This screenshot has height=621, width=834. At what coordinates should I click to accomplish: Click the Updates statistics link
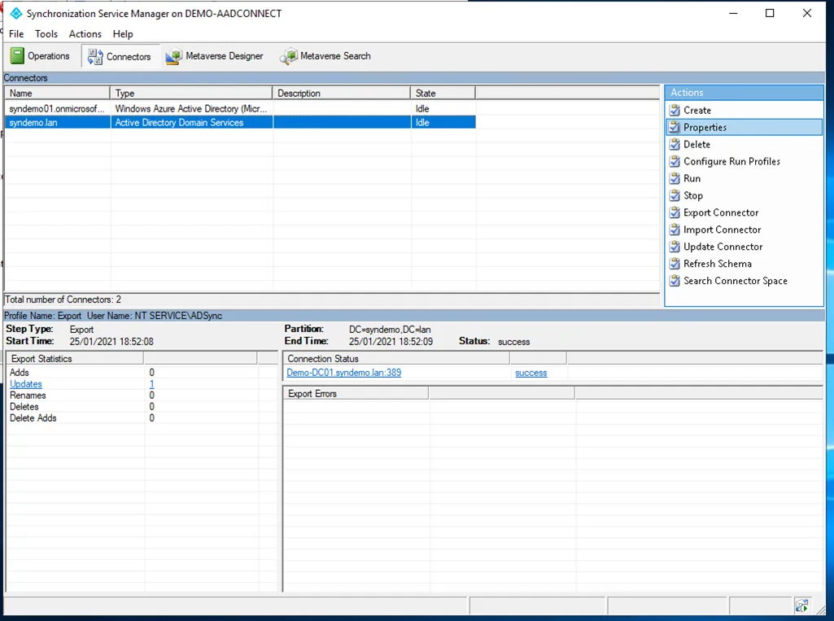click(26, 384)
